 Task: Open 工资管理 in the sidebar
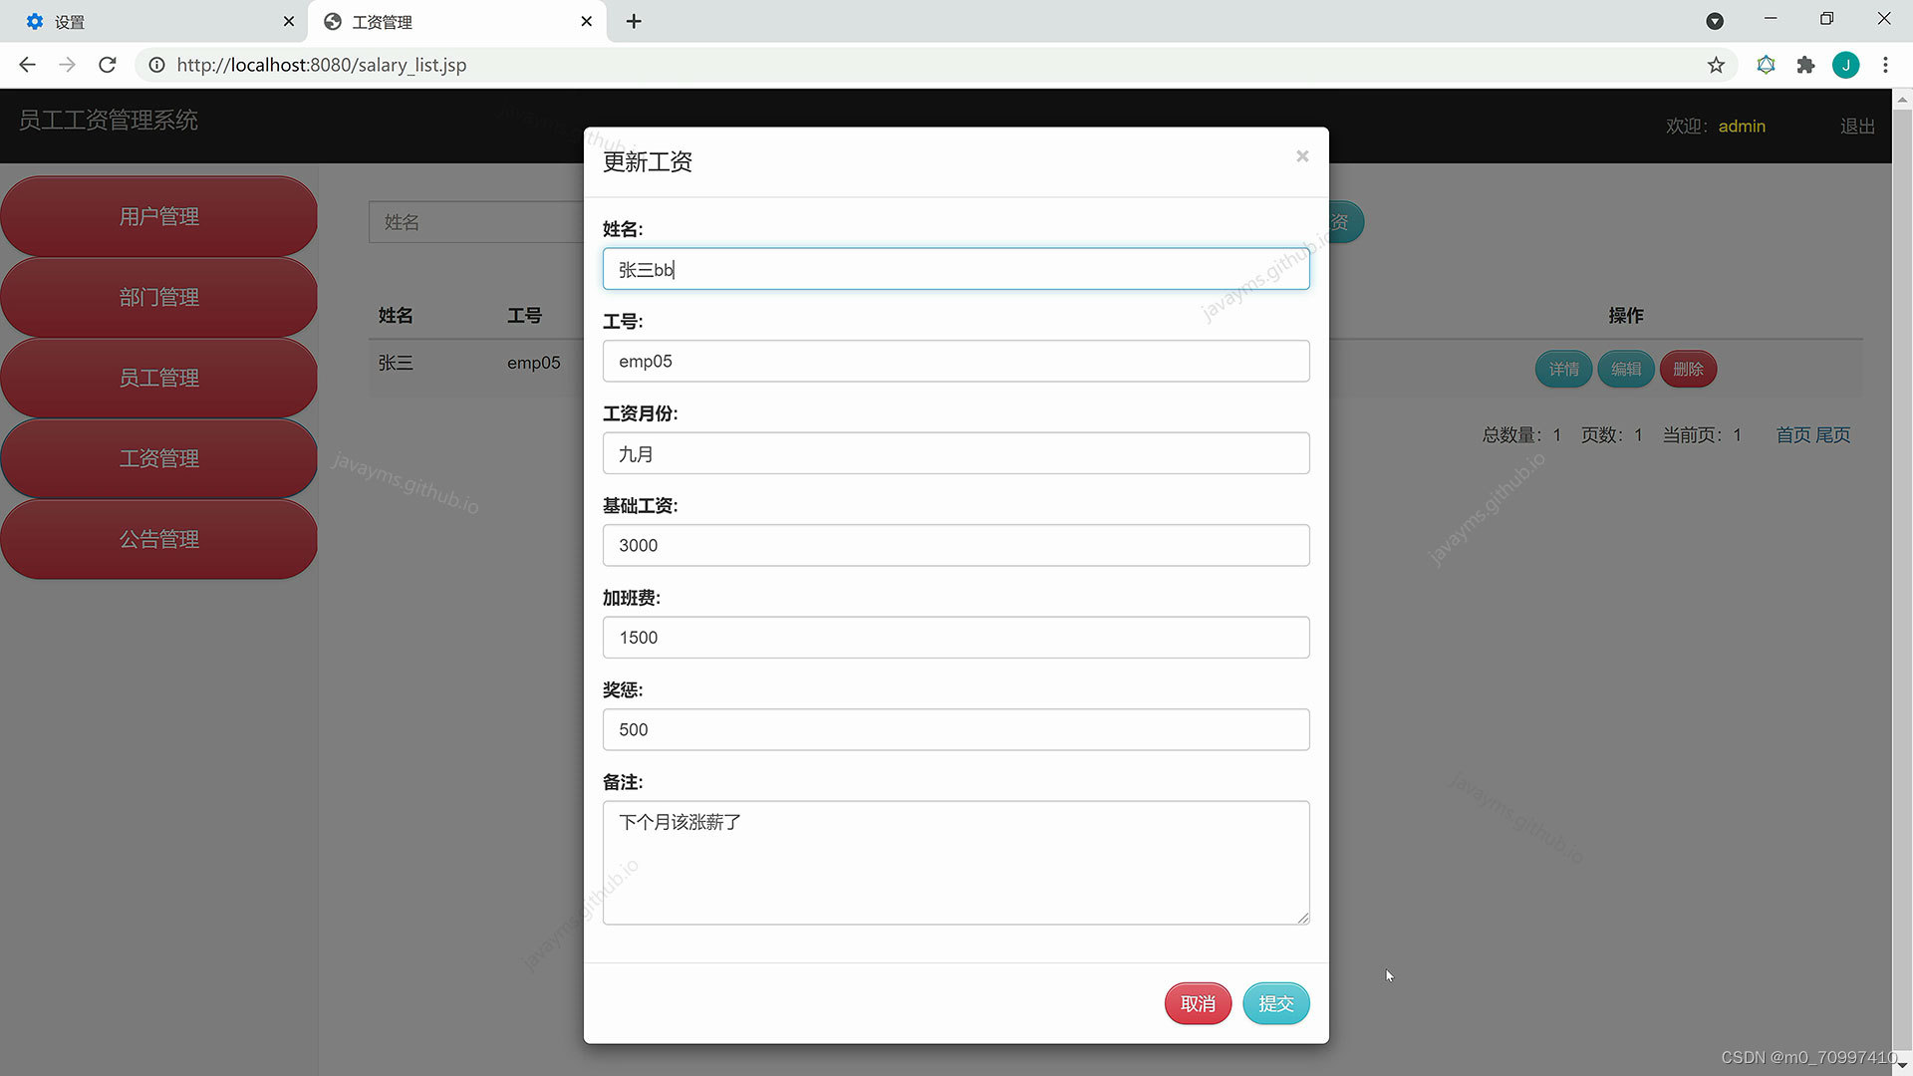click(x=159, y=458)
